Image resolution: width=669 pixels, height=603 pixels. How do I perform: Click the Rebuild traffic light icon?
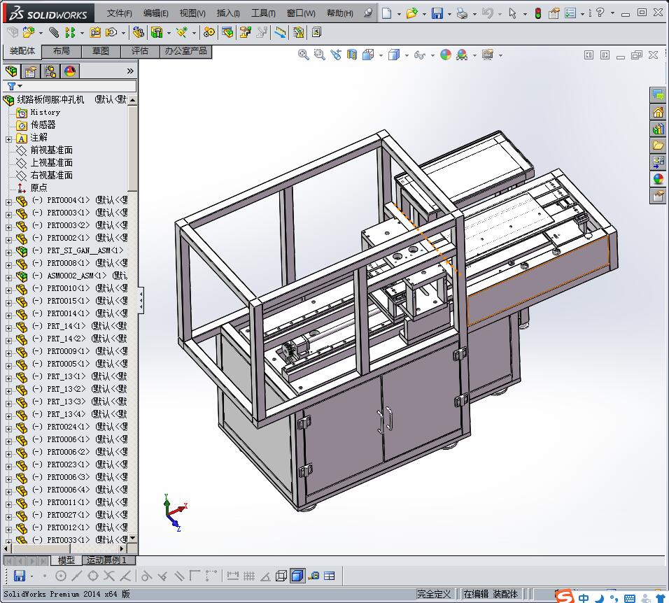click(x=538, y=13)
